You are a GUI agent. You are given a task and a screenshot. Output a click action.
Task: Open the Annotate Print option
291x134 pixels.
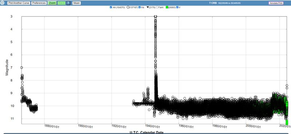point(276,3)
